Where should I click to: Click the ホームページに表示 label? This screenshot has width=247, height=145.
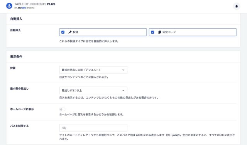(x=22, y=109)
